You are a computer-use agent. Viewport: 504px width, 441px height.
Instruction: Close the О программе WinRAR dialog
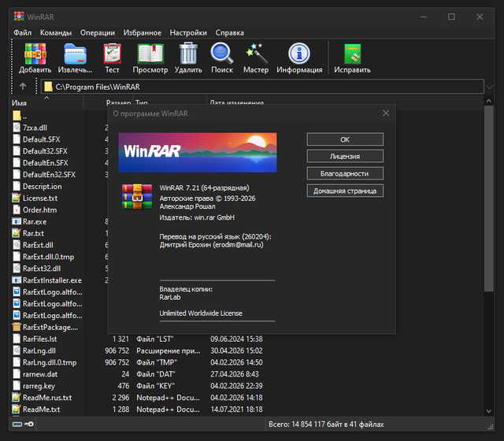pos(386,113)
